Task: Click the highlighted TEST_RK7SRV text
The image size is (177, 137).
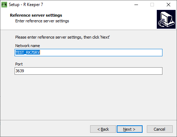Action: click(x=28, y=52)
